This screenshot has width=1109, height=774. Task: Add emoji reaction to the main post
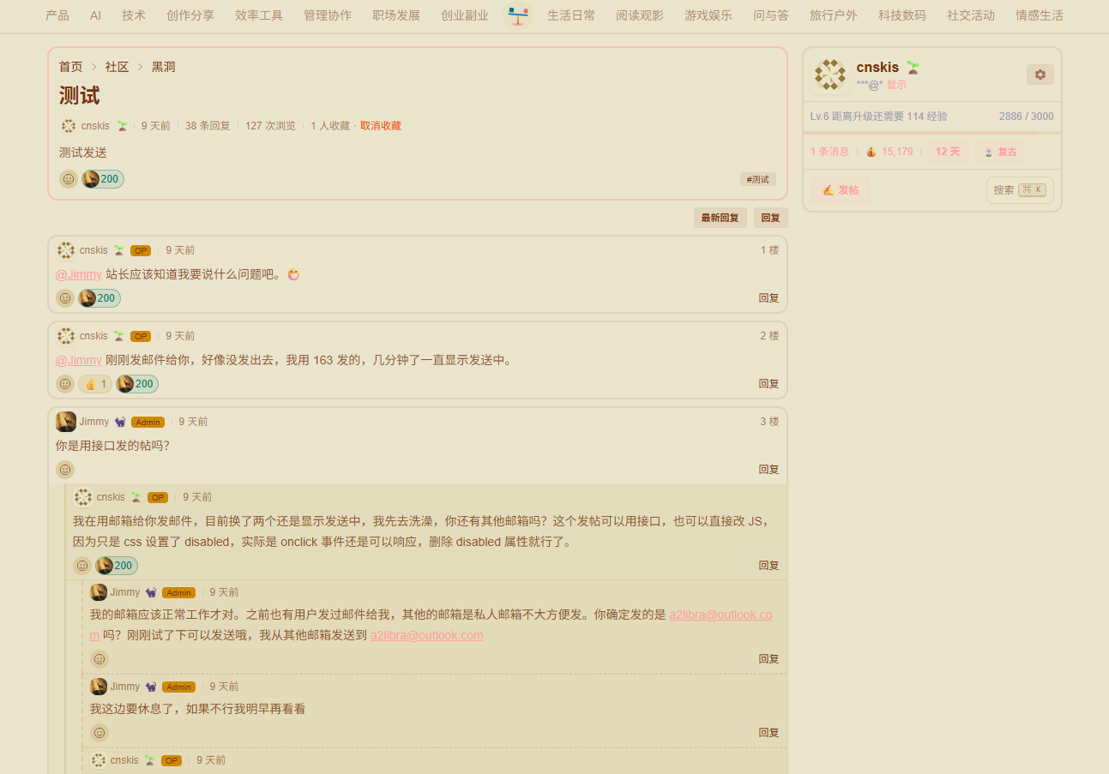(x=69, y=179)
